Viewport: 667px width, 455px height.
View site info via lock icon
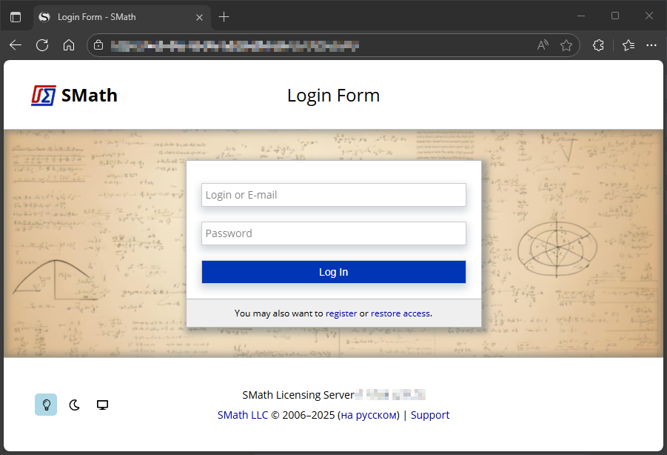point(98,45)
